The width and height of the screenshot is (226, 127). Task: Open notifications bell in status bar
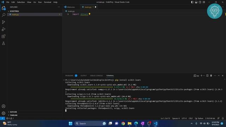223,119
